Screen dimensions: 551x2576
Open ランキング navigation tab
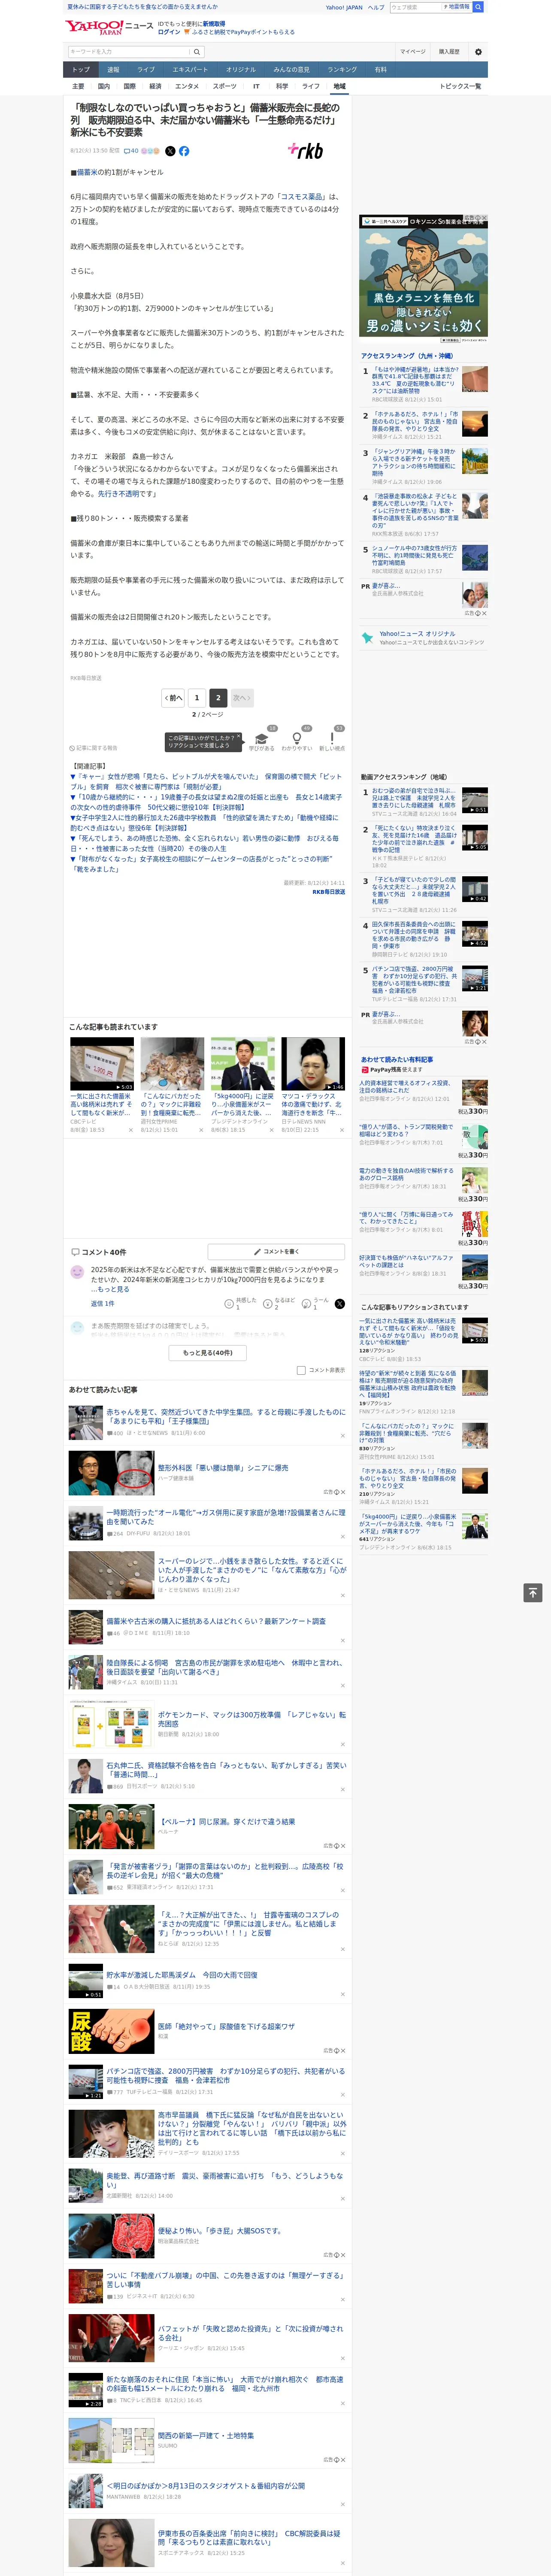click(x=342, y=70)
